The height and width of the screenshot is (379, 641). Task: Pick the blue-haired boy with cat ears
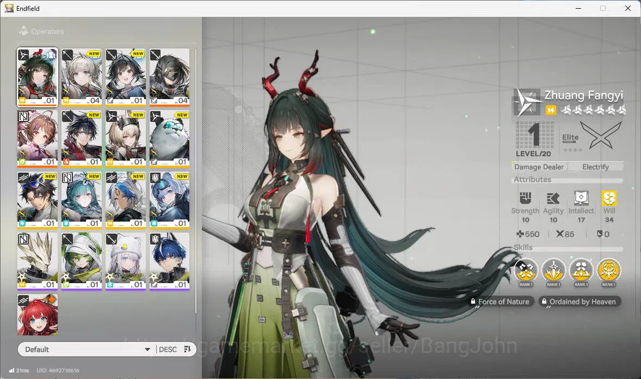(x=170, y=261)
